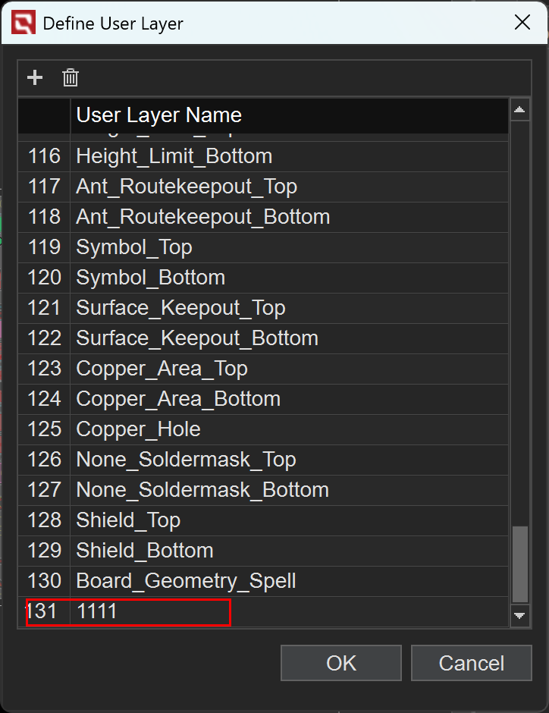Select the Copper_Hole layer entry
The image size is (549, 713).
pyautogui.click(x=138, y=429)
